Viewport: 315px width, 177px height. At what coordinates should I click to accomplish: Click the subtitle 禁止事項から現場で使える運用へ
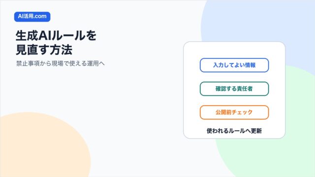click(60, 63)
